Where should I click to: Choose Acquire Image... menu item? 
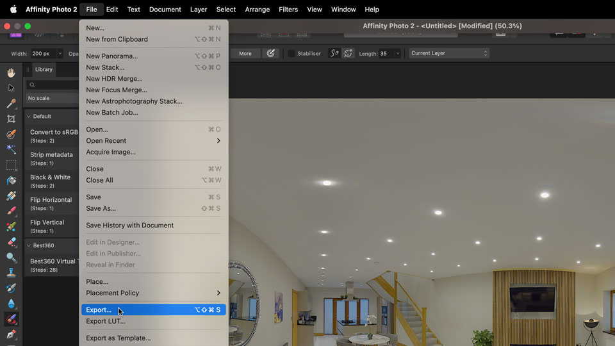point(153,152)
